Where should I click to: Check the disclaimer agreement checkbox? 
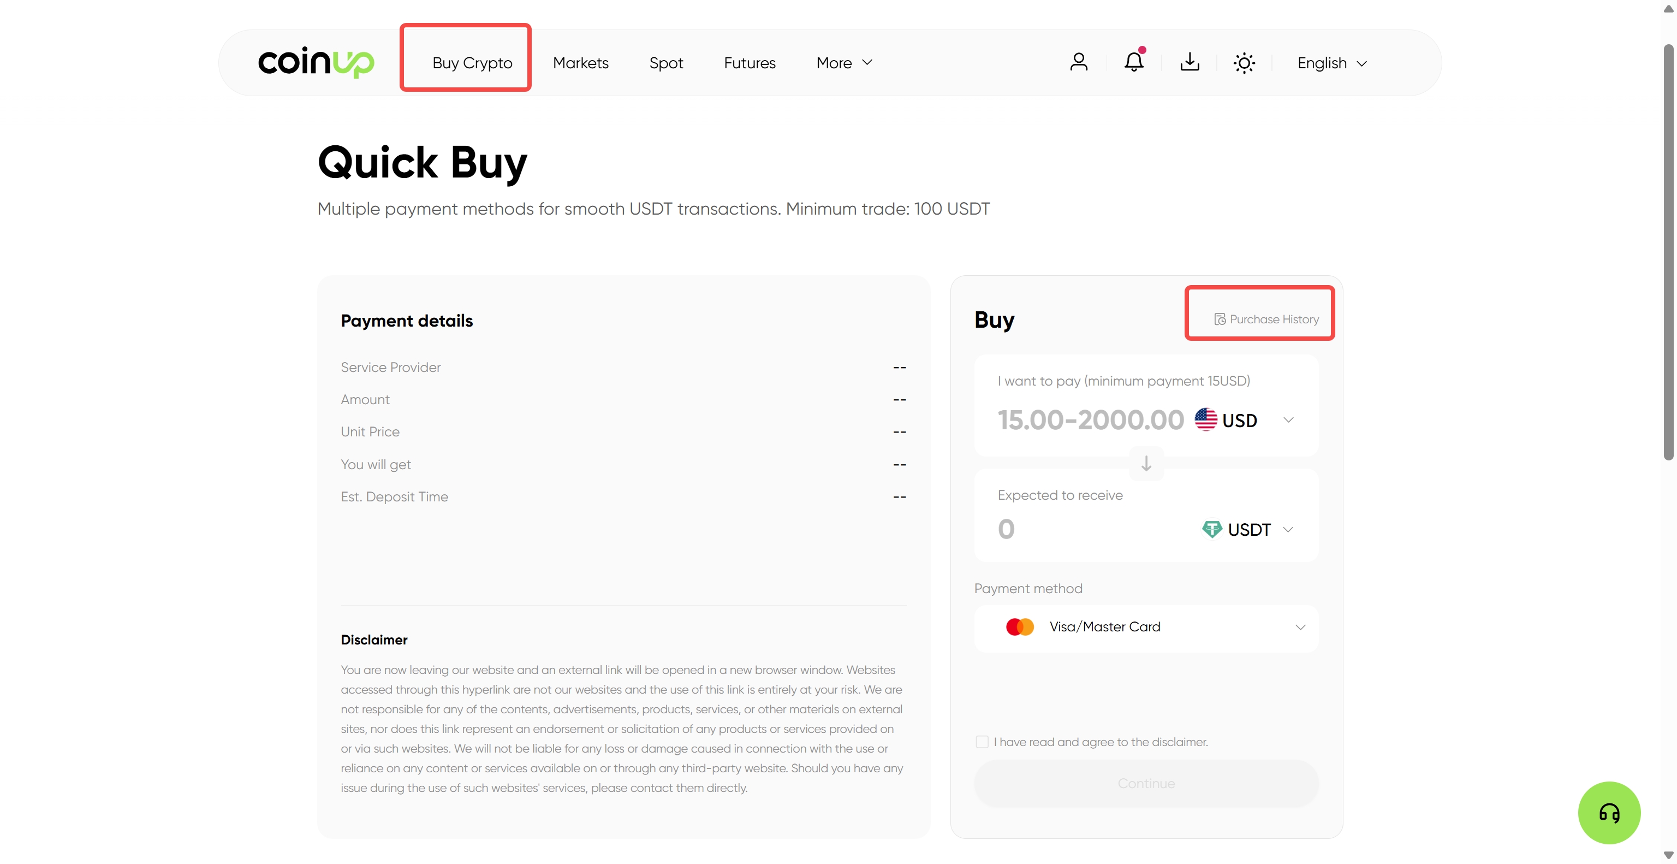pos(982,742)
